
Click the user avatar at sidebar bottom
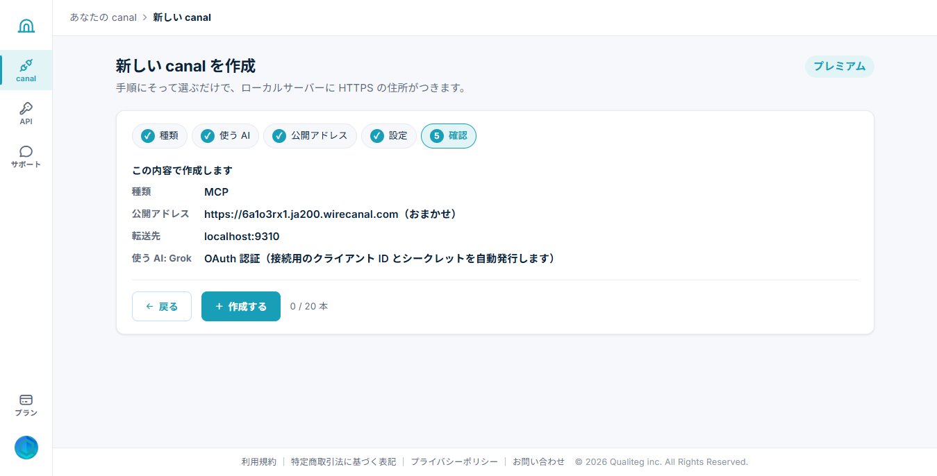[x=26, y=448]
